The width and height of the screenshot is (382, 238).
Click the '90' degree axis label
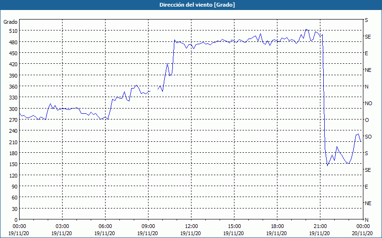pyautogui.click(x=15, y=187)
